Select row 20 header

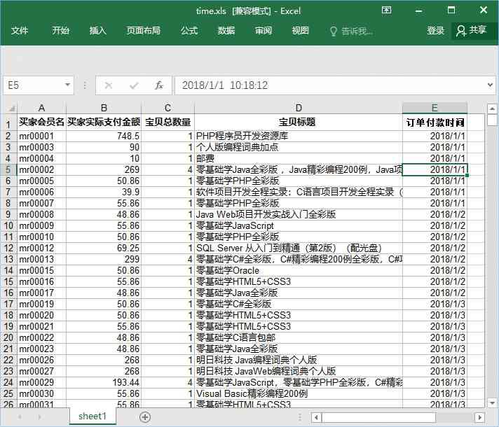(x=8, y=337)
